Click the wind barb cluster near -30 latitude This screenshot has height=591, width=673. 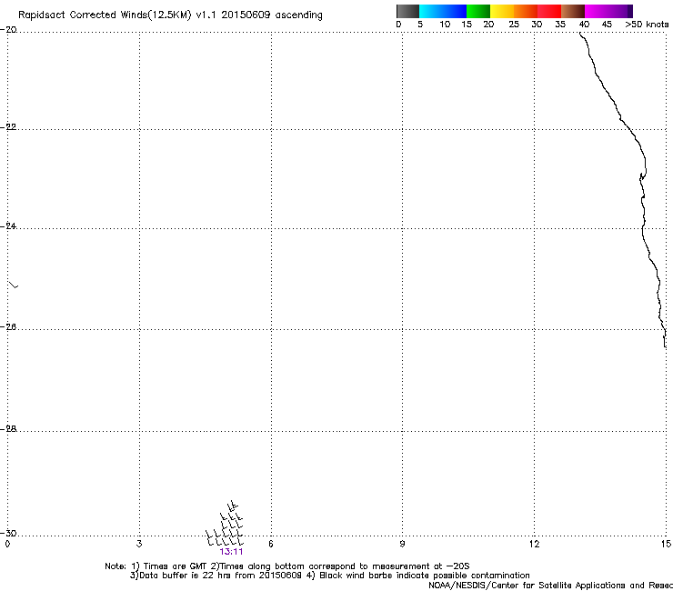point(225,523)
